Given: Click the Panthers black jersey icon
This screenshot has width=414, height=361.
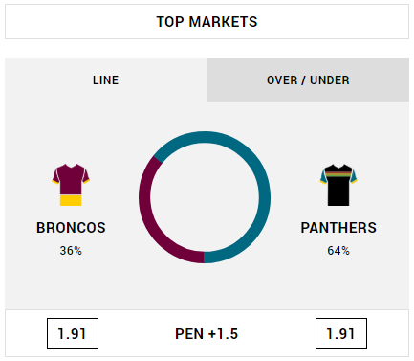Looking at the screenshot, I should click(x=338, y=185).
